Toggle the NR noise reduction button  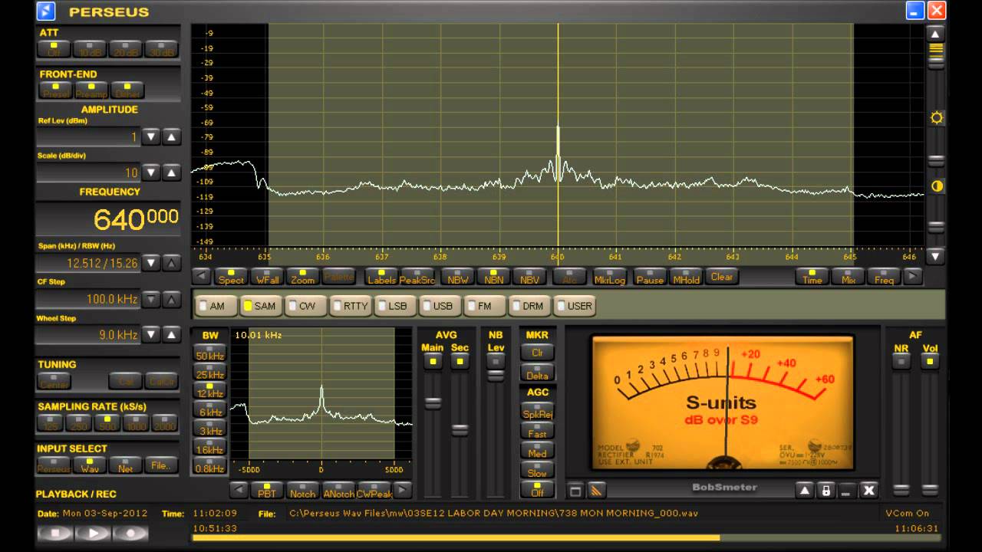(901, 362)
